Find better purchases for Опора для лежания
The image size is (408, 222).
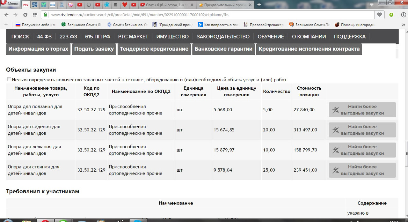362,150
